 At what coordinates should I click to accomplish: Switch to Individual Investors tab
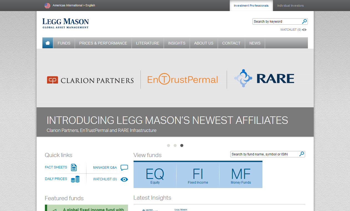pyautogui.click(x=290, y=6)
